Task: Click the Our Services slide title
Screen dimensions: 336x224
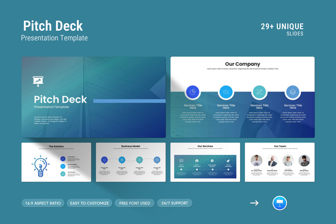Action: point(205,146)
